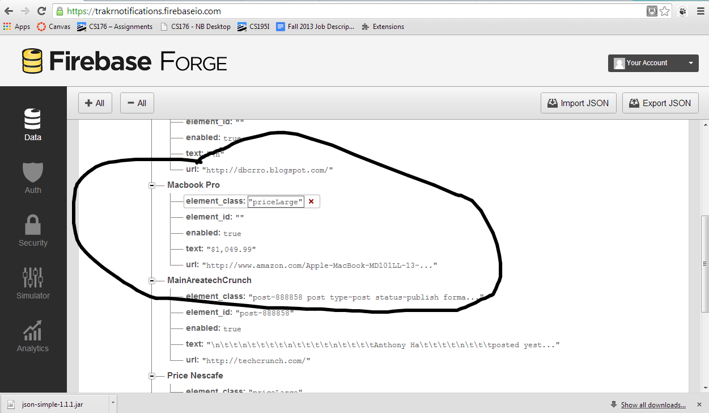
Task: Click enabled: true under MainAreatechCrunch
Action: point(214,328)
